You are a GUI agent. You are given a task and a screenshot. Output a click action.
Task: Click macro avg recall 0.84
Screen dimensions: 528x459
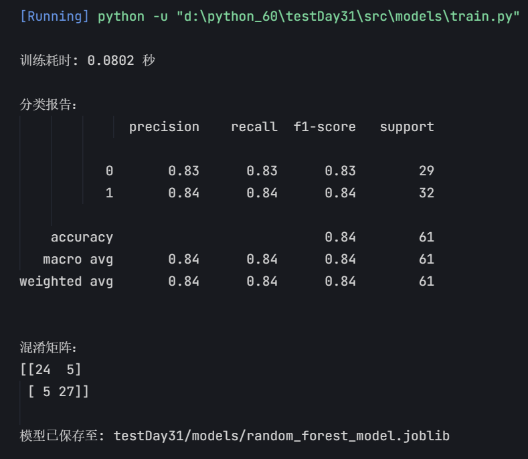(x=262, y=260)
